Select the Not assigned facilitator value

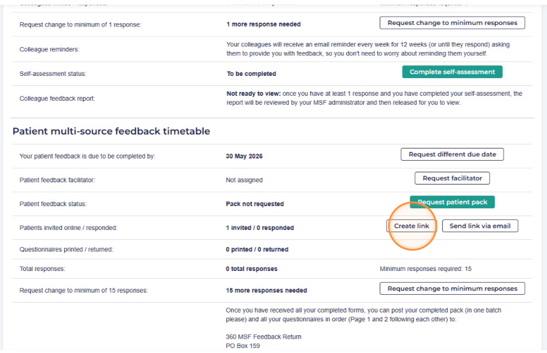pyautogui.click(x=244, y=180)
